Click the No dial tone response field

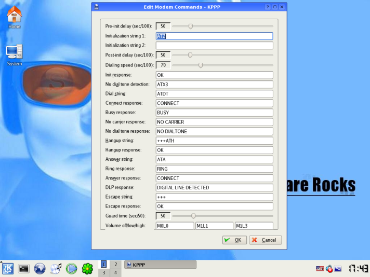pos(214,131)
